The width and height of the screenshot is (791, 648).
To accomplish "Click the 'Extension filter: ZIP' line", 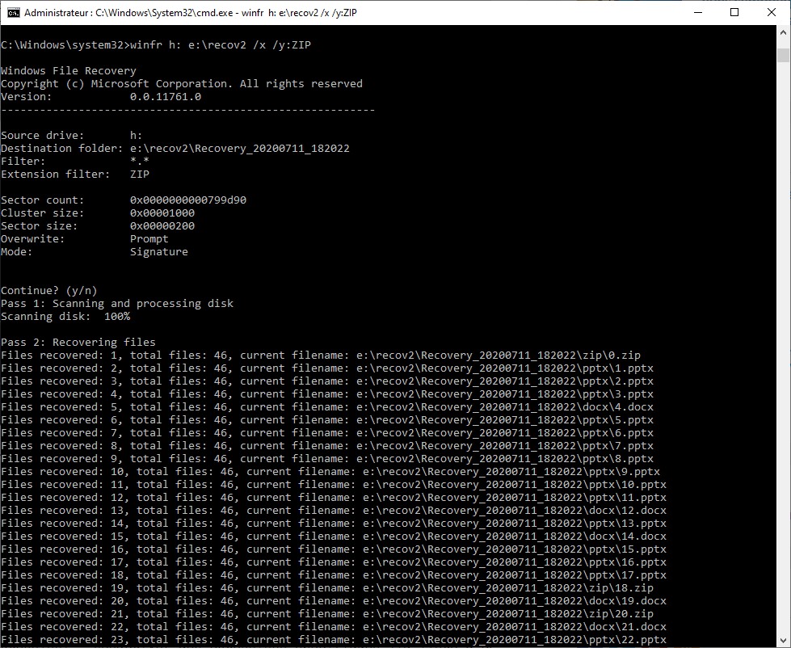I will pos(75,174).
